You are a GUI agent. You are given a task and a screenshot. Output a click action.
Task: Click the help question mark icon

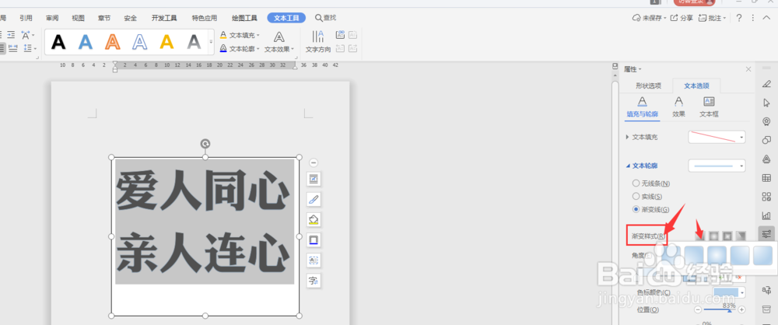pos(739,18)
